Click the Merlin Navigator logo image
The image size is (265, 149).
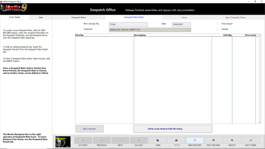(x=63, y=142)
